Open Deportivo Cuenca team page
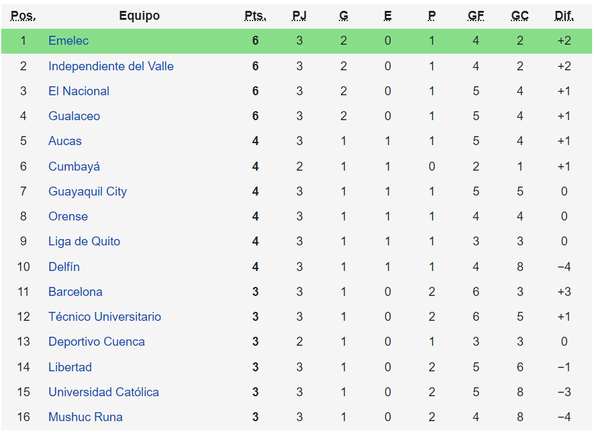Screen dimensions: 594x432 point(97,342)
